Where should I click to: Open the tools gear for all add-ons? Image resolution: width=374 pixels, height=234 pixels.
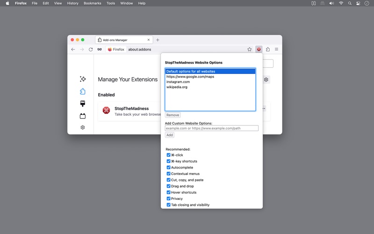click(266, 80)
